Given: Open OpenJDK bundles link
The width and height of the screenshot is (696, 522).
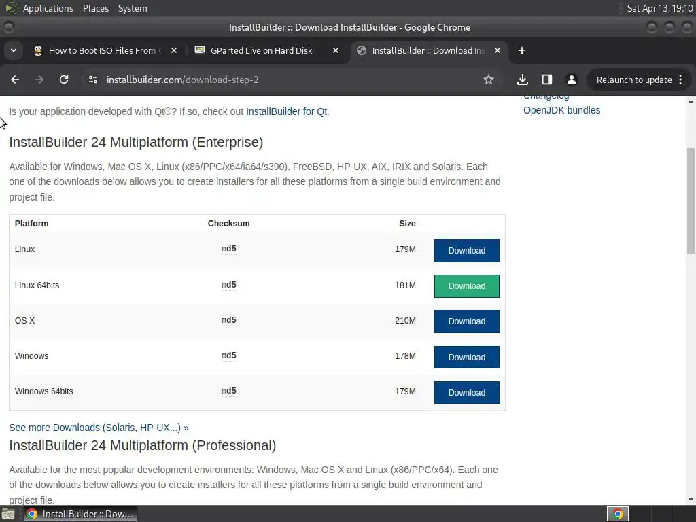Looking at the screenshot, I should [x=561, y=110].
